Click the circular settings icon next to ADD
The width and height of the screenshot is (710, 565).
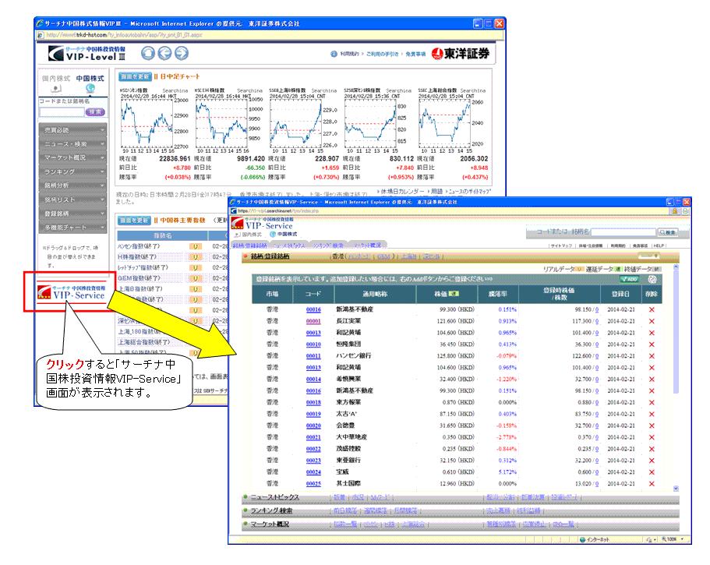pyautogui.click(x=652, y=278)
